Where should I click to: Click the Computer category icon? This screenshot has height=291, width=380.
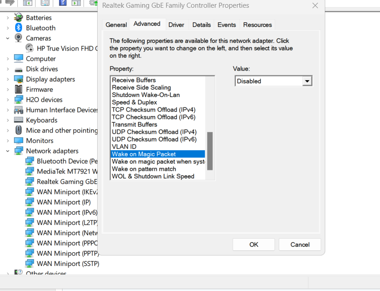tap(18, 58)
